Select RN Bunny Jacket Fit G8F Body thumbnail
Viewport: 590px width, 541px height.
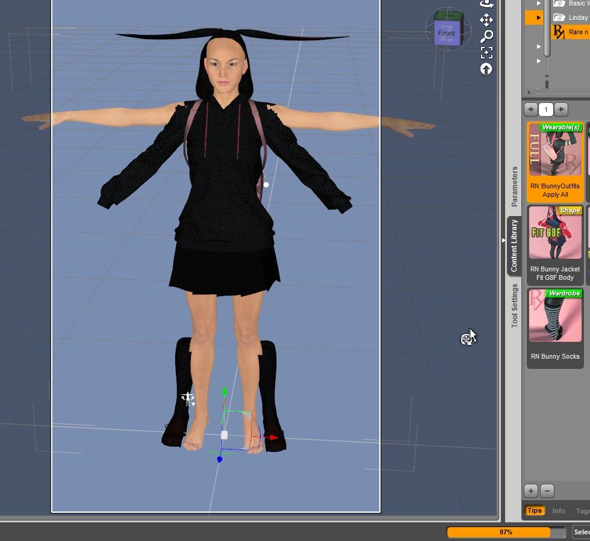tap(555, 245)
